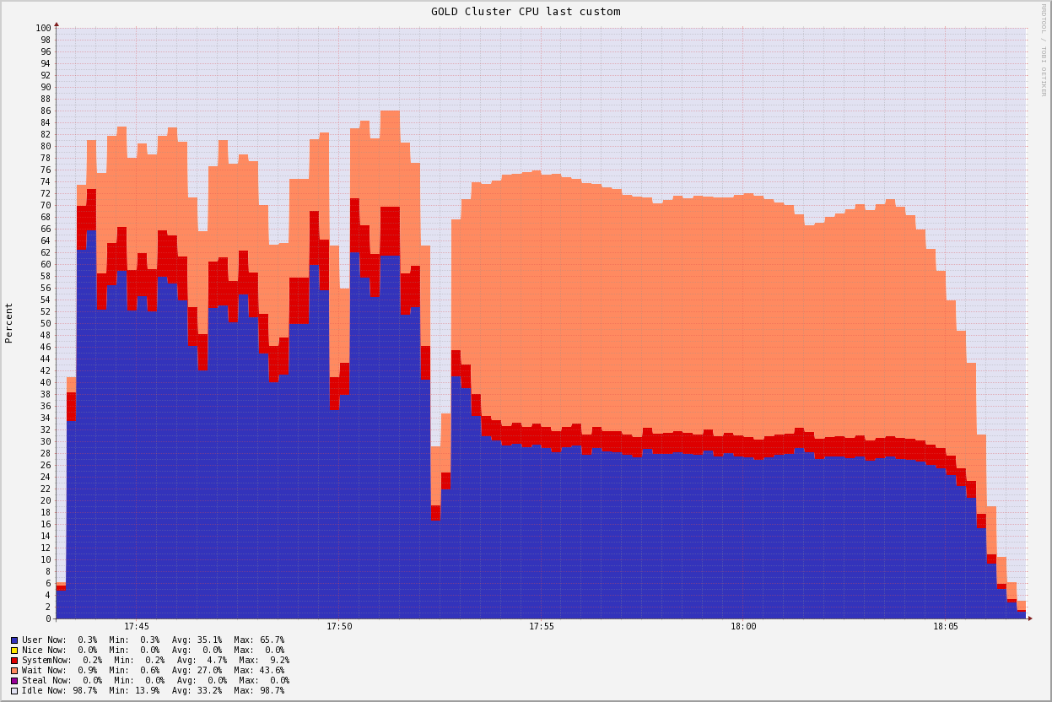
Task: Click the 50 tick label on the y-axis
Action: (46, 323)
